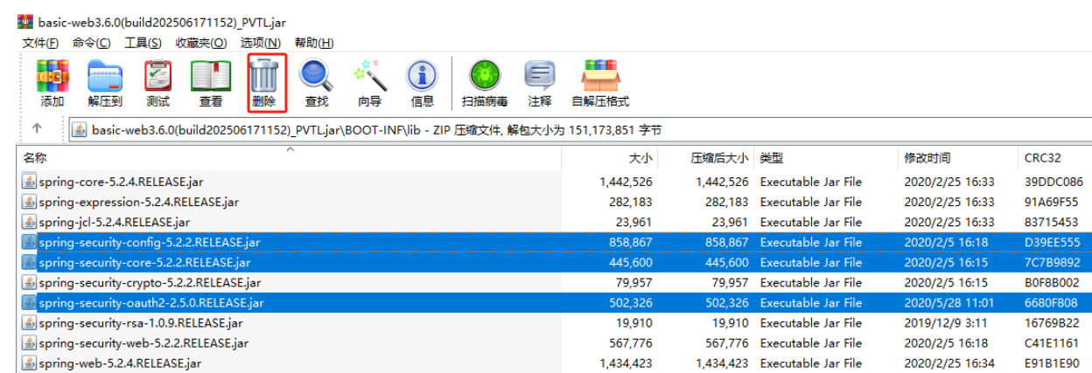The image size is (1092, 373).
Task: Click the Test (测试) toolbar icon
Action: click(158, 76)
